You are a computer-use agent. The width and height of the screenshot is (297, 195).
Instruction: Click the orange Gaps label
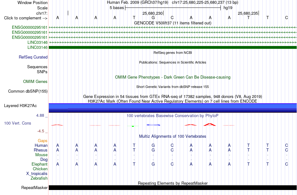pyautogui.click(x=43, y=141)
